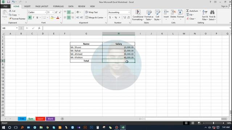The image size is (232, 130).
Task: Toggle Top Align
Action: click(x=65, y=12)
